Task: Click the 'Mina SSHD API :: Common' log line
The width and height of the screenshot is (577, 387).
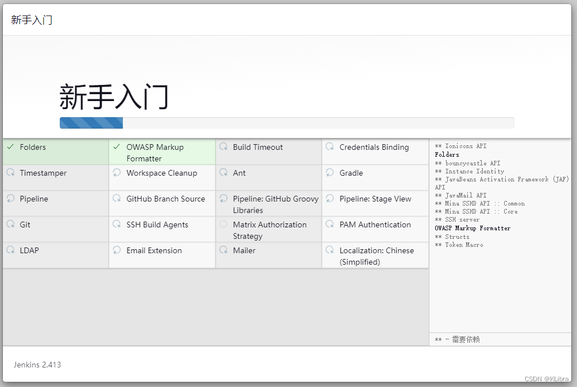Action: coord(479,203)
